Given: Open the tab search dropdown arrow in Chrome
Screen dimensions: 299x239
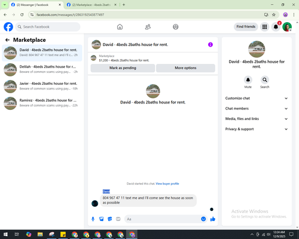Looking at the screenshot, I should click(5, 5).
